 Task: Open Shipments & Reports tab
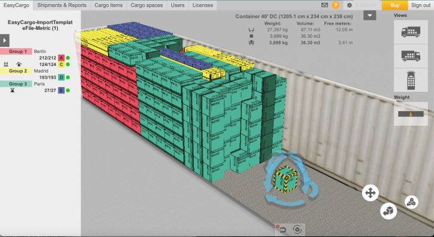pyautogui.click(x=62, y=5)
